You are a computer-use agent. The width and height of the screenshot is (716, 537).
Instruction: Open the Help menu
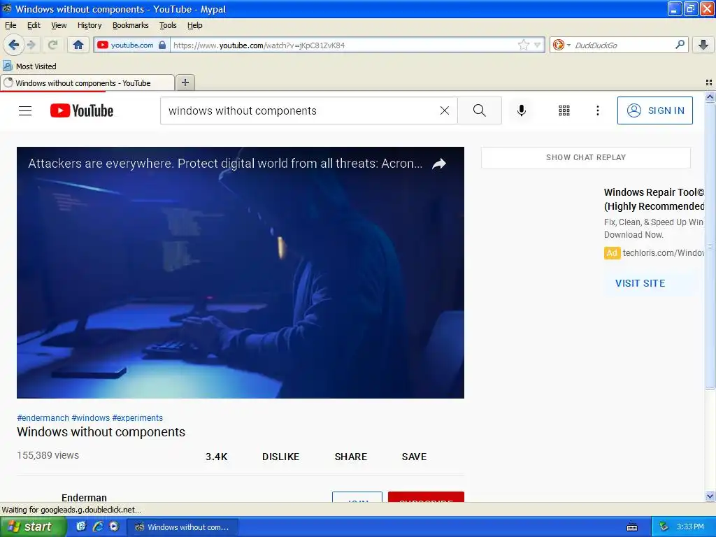[x=194, y=25]
